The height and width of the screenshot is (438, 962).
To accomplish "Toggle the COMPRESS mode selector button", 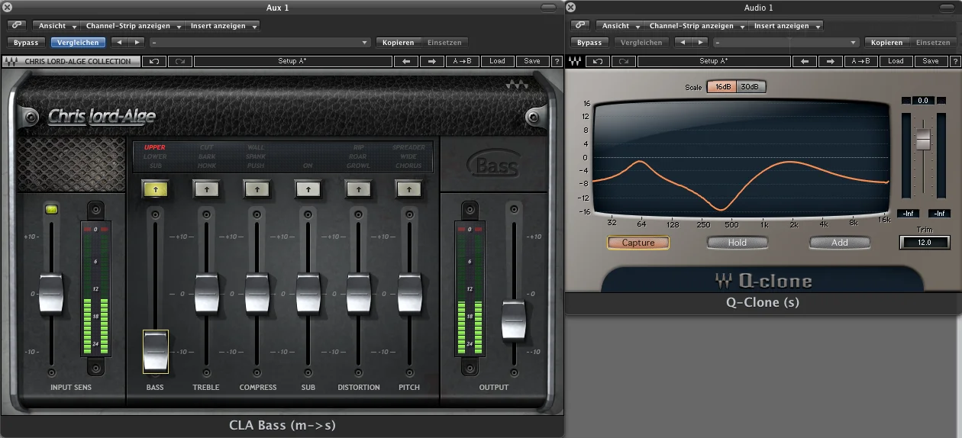I will (x=257, y=188).
